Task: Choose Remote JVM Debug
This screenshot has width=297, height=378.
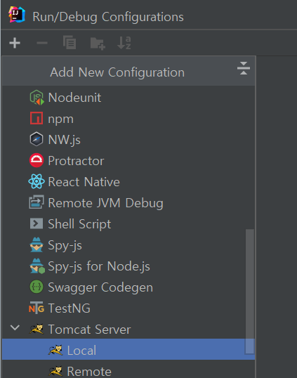Action: pos(128,203)
